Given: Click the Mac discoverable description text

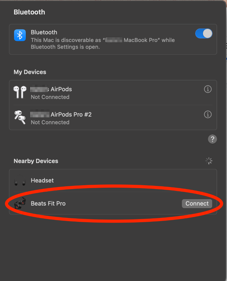Looking at the screenshot, I should click(x=103, y=44).
